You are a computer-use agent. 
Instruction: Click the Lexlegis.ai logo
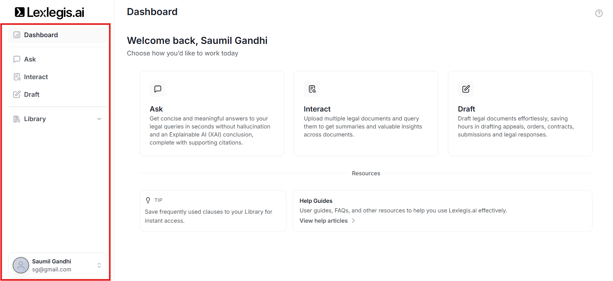tap(49, 12)
